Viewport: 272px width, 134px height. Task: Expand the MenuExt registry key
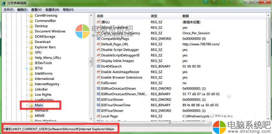27,110
